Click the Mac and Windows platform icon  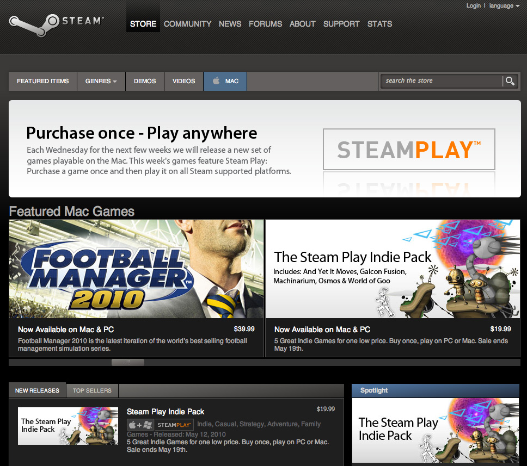coord(140,425)
